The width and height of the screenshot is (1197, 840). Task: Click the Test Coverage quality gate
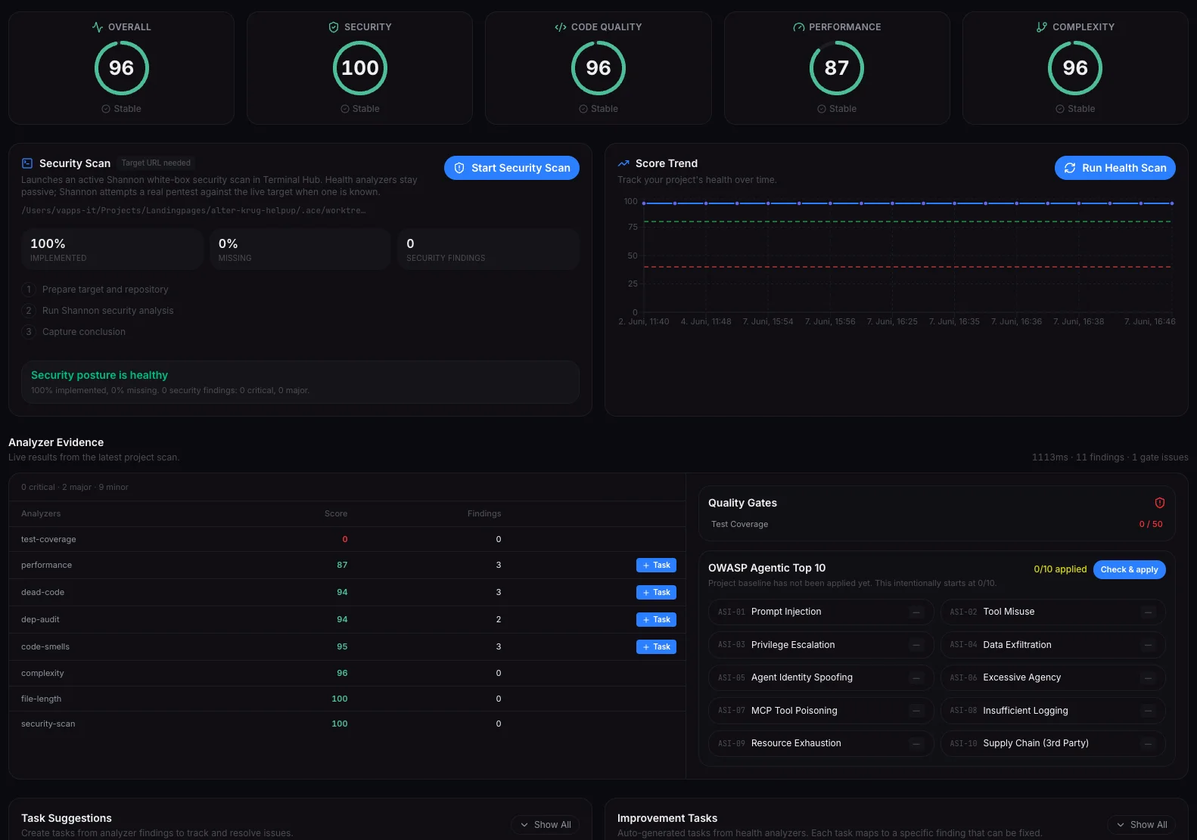click(937, 524)
